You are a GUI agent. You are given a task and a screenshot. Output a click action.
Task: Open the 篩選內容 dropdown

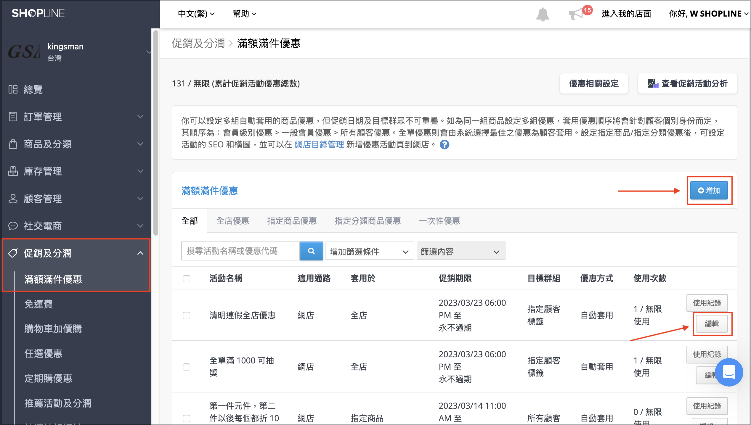click(x=461, y=251)
